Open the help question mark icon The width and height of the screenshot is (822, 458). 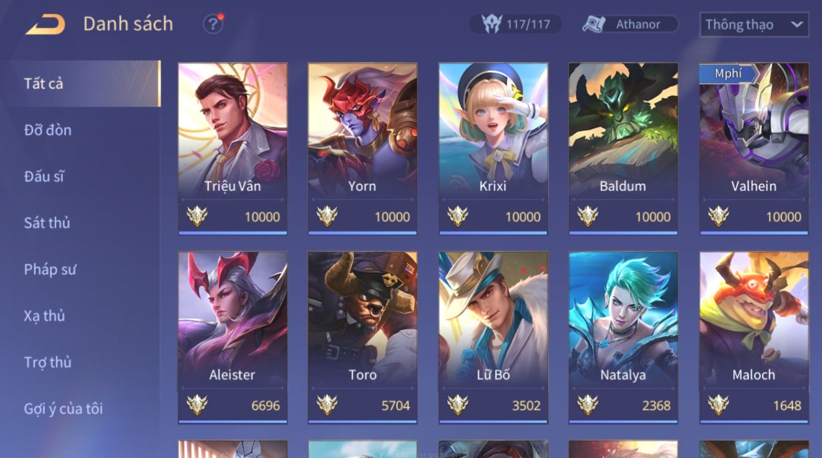click(212, 24)
